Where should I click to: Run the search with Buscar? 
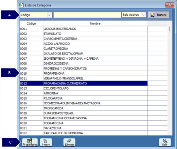pyautogui.click(x=159, y=15)
